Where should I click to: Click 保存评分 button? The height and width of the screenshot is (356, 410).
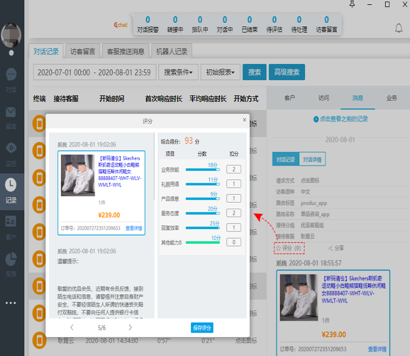tap(202, 328)
